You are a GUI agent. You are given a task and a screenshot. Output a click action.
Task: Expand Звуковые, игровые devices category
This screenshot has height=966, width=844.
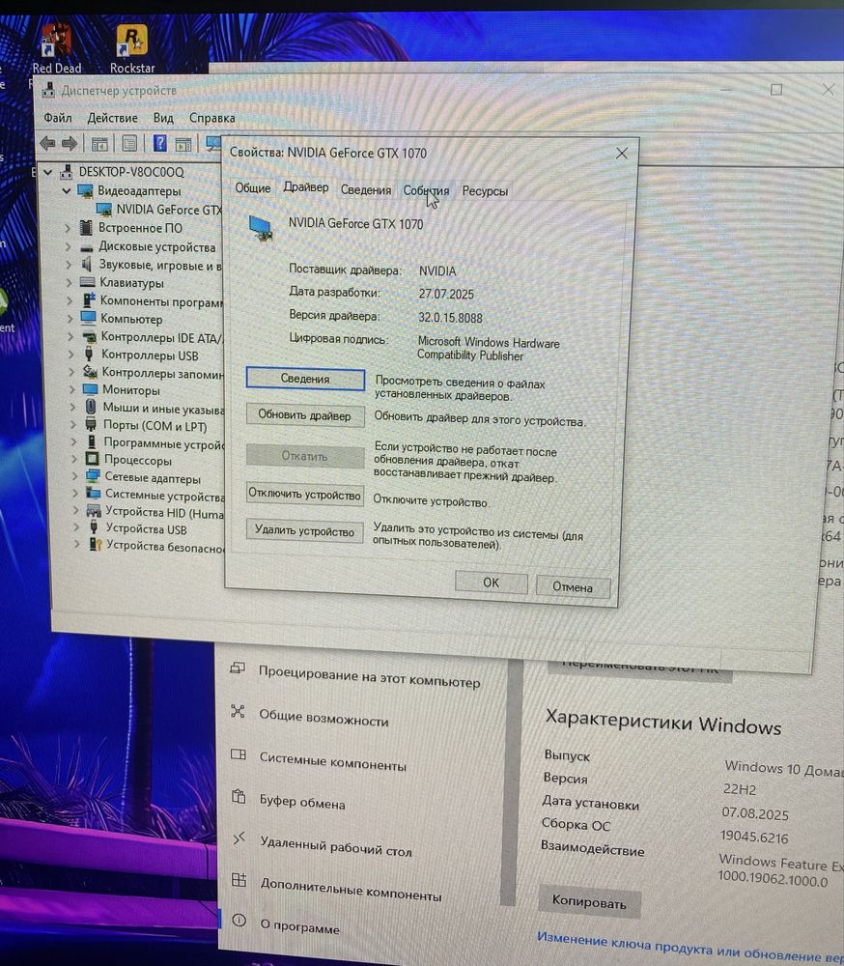pyautogui.click(x=69, y=265)
